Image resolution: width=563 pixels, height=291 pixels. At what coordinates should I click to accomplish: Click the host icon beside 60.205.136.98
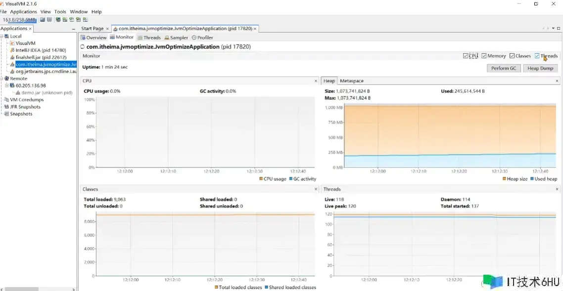tap(12, 85)
